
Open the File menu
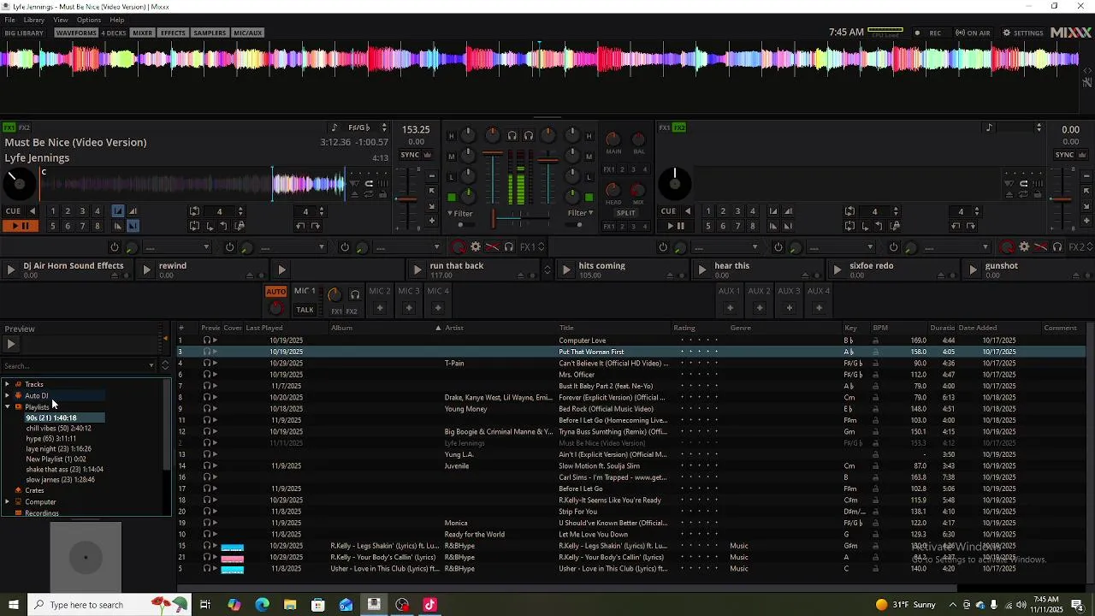click(x=9, y=20)
